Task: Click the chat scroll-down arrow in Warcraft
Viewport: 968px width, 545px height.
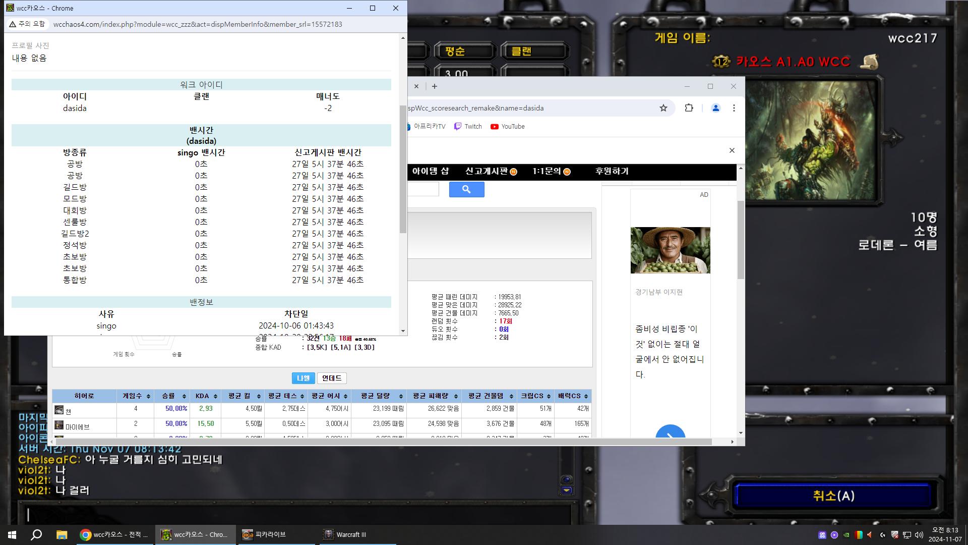Action: pyautogui.click(x=567, y=490)
